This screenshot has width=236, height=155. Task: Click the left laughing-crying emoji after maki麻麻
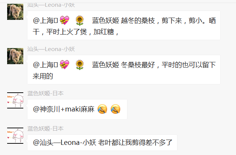point(102,109)
